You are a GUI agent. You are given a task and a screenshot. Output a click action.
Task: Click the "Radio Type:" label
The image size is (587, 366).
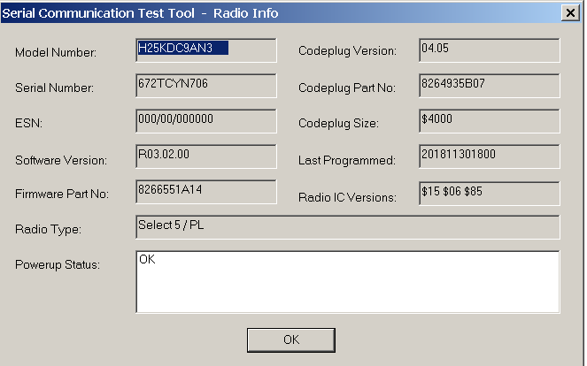point(48,230)
